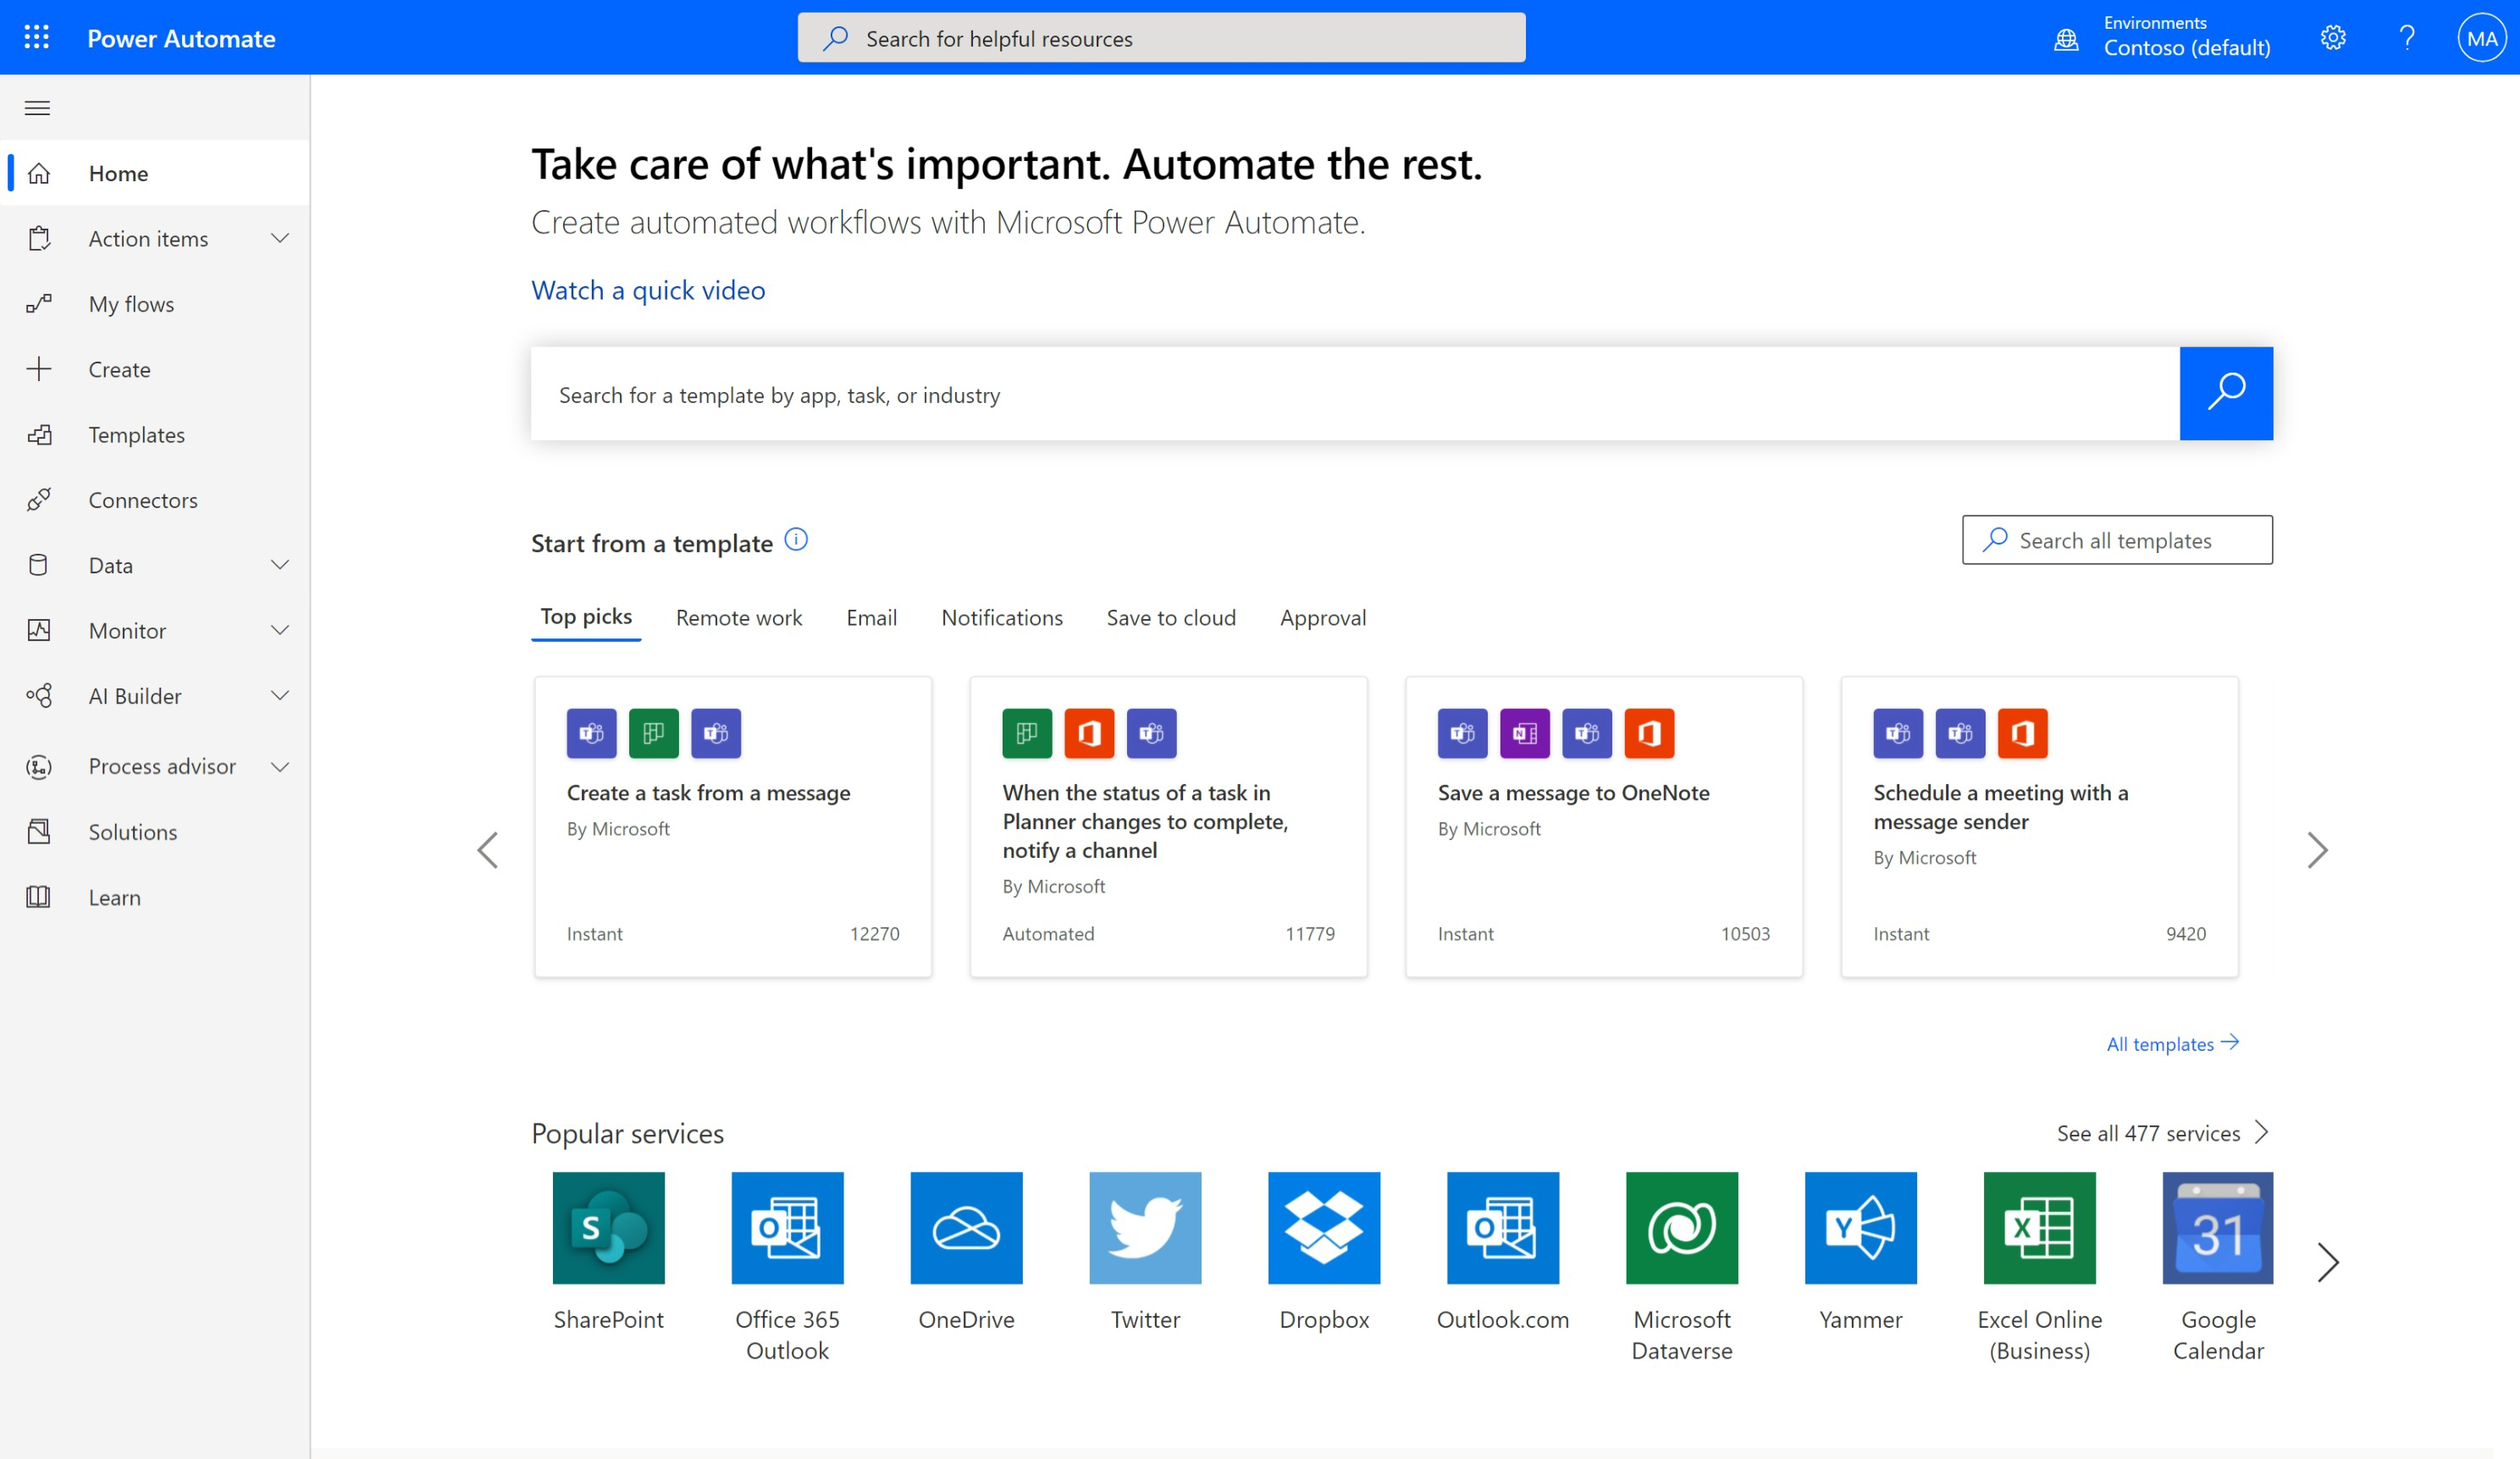Image resolution: width=2520 pixels, height=1459 pixels.
Task: Open the Help question mark icon
Action: point(2407,37)
